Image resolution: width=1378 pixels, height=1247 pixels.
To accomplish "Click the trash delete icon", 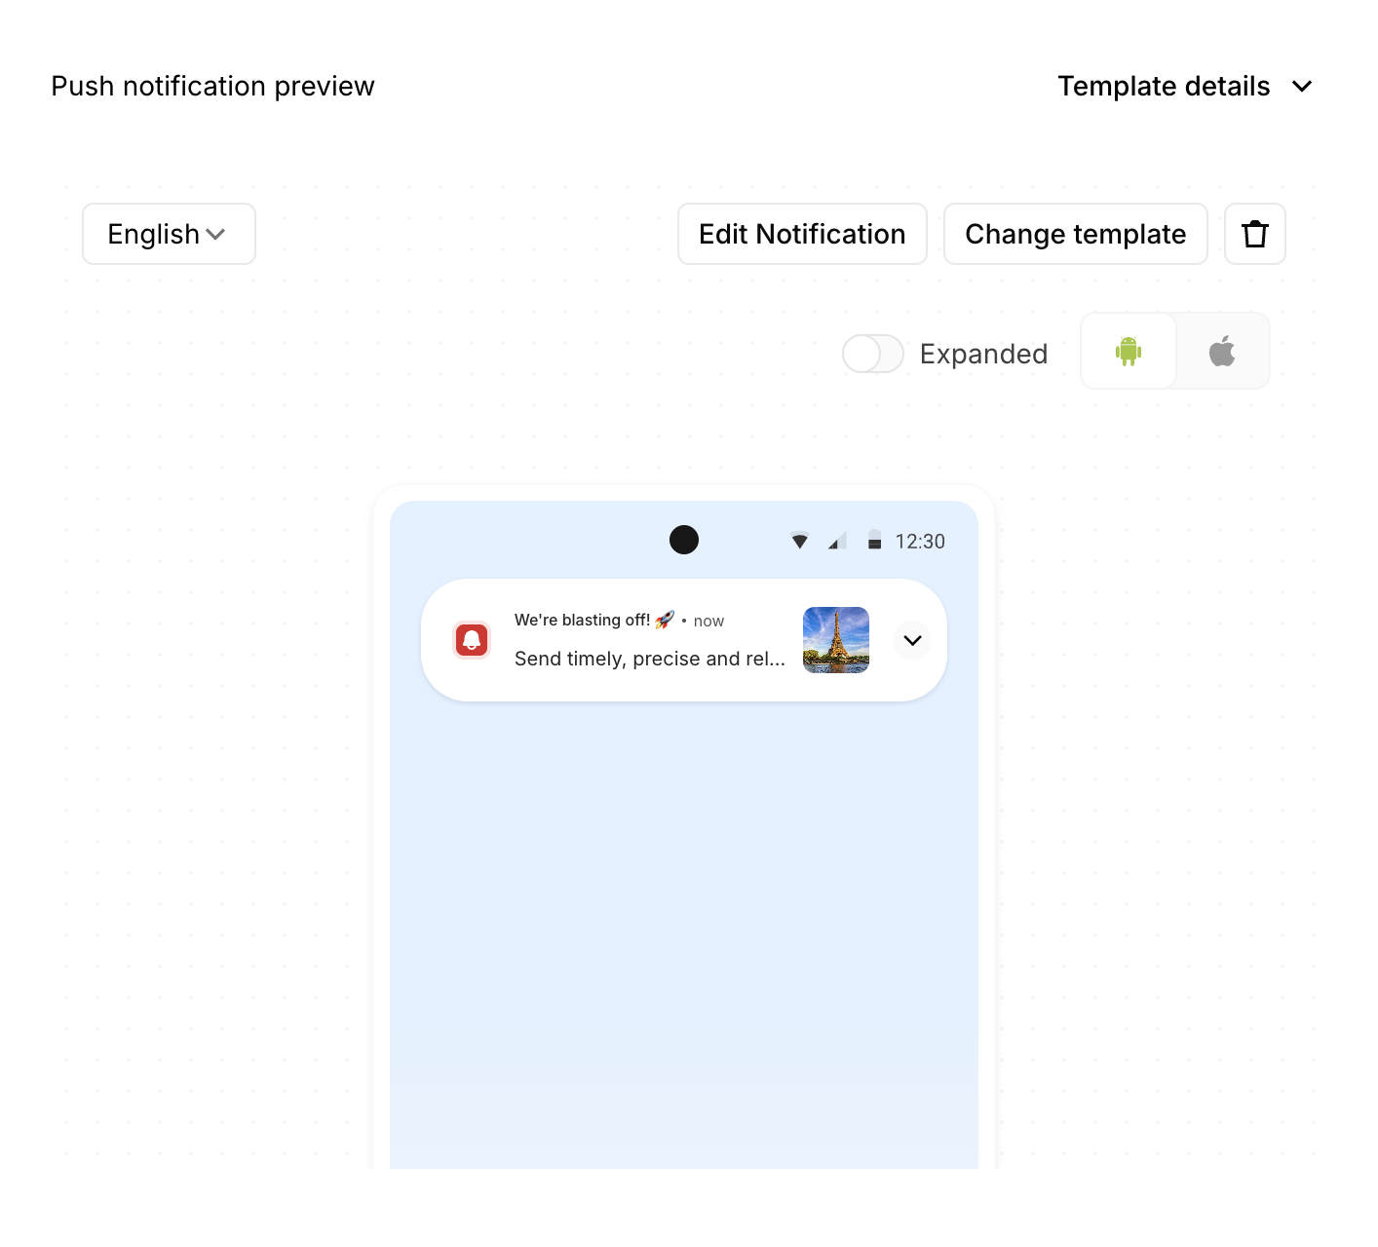I will click(1254, 234).
